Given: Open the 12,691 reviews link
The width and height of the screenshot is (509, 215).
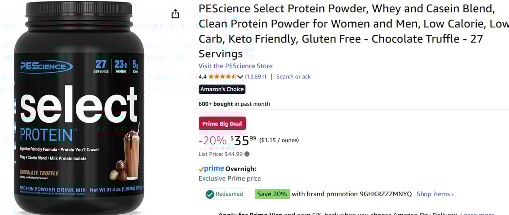Looking at the screenshot, I should [x=255, y=77].
